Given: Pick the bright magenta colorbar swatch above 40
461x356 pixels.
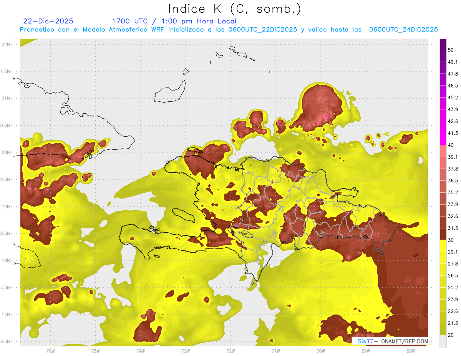Looking at the screenshot, I should [443, 139].
